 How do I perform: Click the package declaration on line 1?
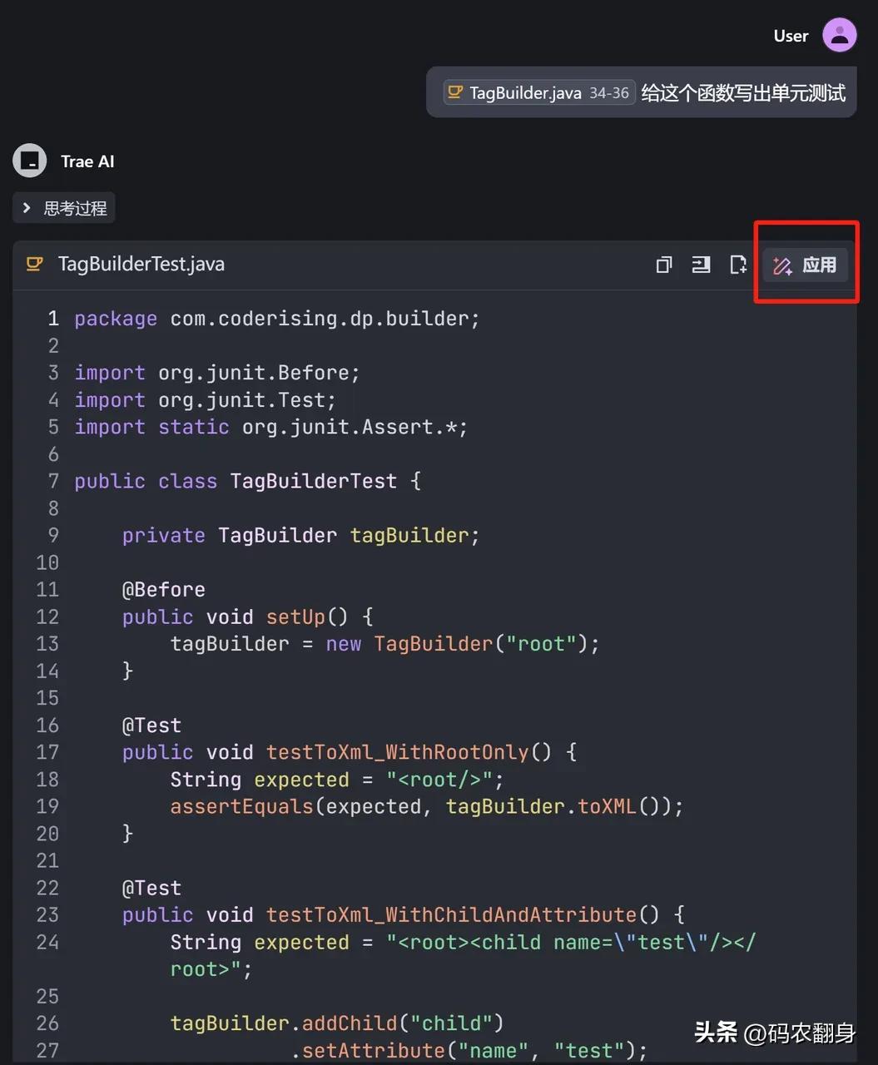(x=276, y=319)
